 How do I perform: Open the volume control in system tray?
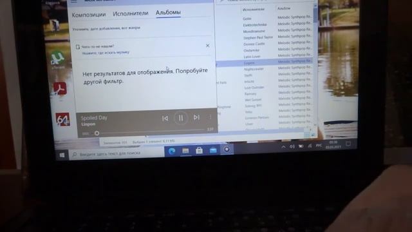coord(292,146)
